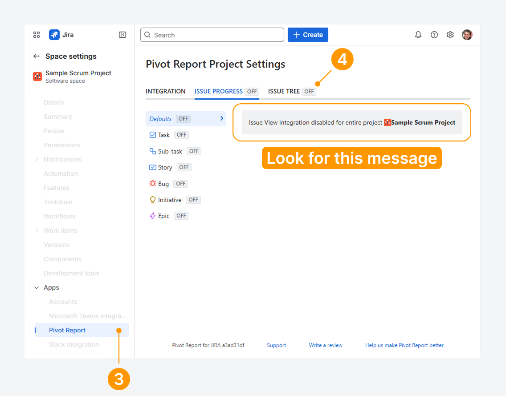Open the app switcher grid icon

click(x=37, y=35)
